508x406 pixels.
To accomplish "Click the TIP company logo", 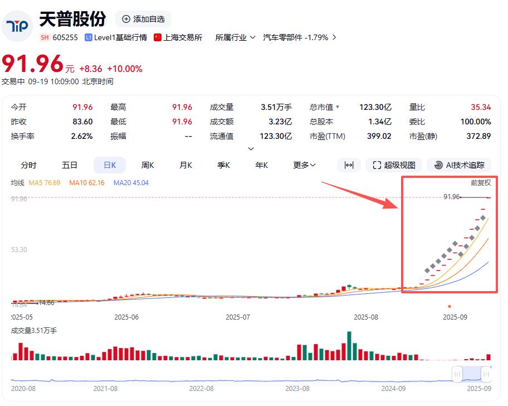I will [17, 26].
